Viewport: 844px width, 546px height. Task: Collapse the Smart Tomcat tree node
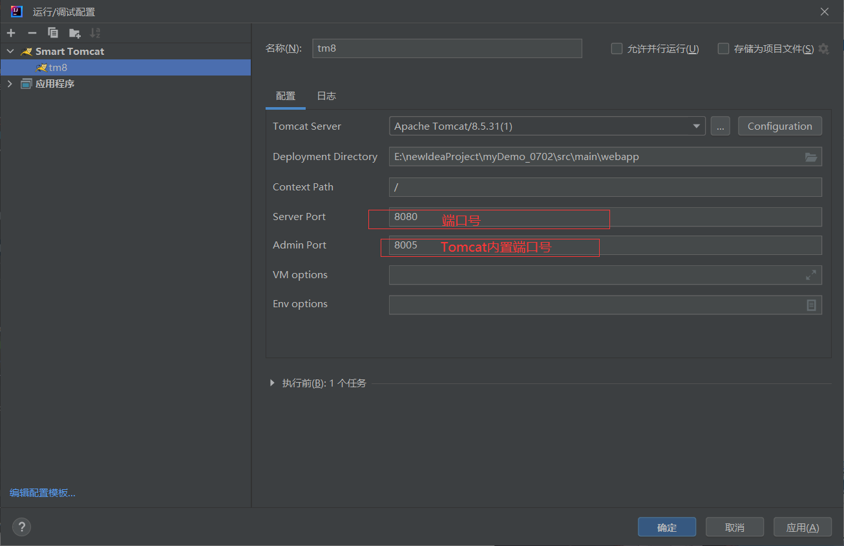point(10,52)
